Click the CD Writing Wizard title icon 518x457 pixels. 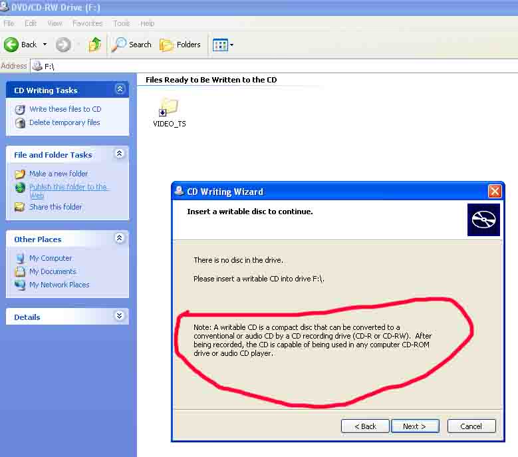click(x=179, y=191)
